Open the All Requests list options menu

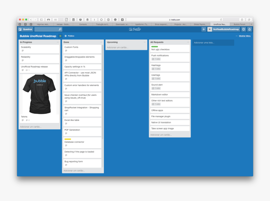pyautogui.click(x=188, y=42)
